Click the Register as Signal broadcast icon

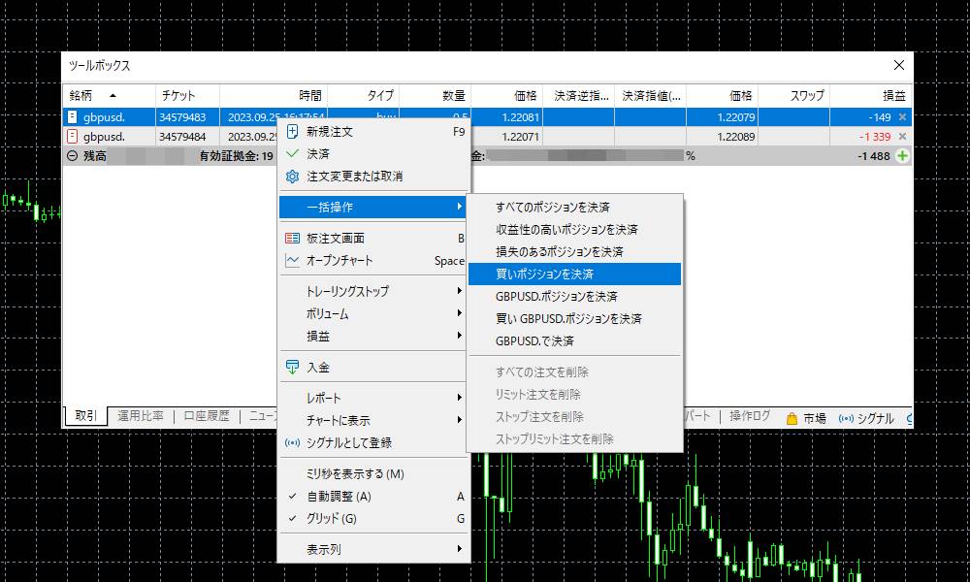(294, 443)
